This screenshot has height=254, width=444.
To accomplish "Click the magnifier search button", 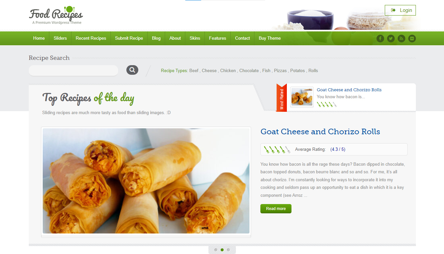I will (132, 70).
